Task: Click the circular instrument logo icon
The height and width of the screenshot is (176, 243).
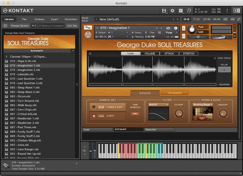Action: point(88,35)
